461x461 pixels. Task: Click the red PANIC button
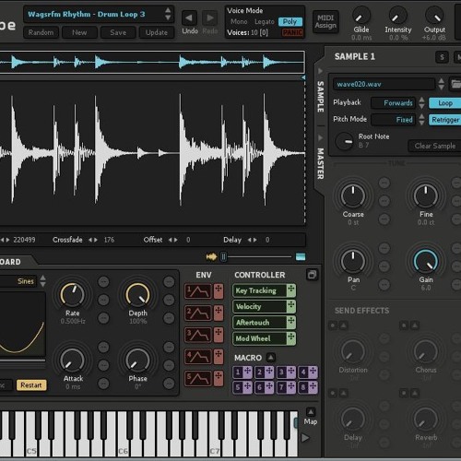[292, 32]
